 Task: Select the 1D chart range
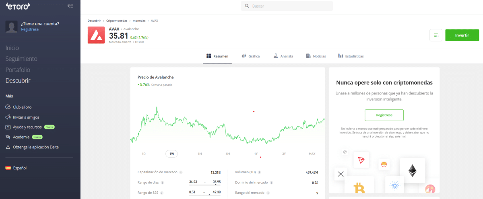pyautogui.click(x=144, y=154)
